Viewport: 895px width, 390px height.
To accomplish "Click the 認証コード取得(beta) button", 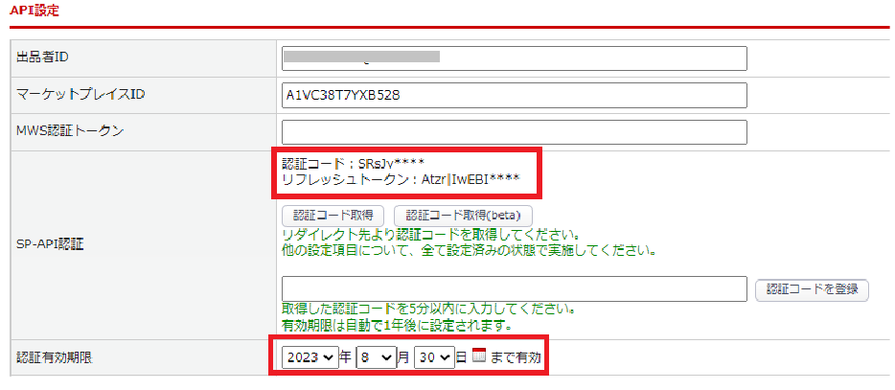I will point(463,216).
